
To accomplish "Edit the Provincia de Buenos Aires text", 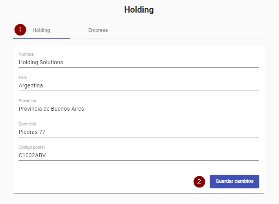I will pyautogui.click(x=51, y=109).
